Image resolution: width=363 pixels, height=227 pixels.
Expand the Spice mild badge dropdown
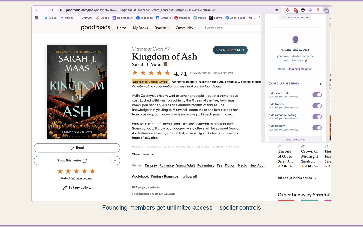point(230,50)
